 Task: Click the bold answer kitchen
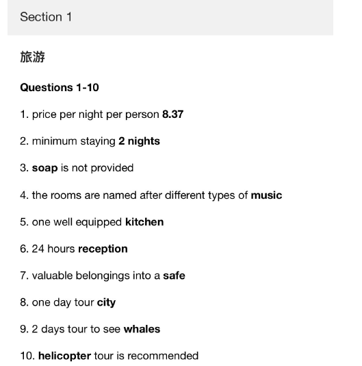(144, 222)
